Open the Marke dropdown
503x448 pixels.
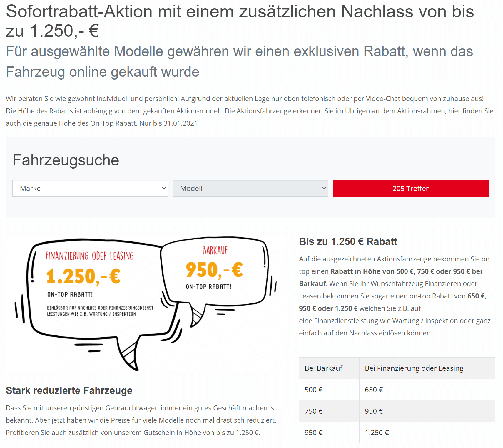(90, 188)
